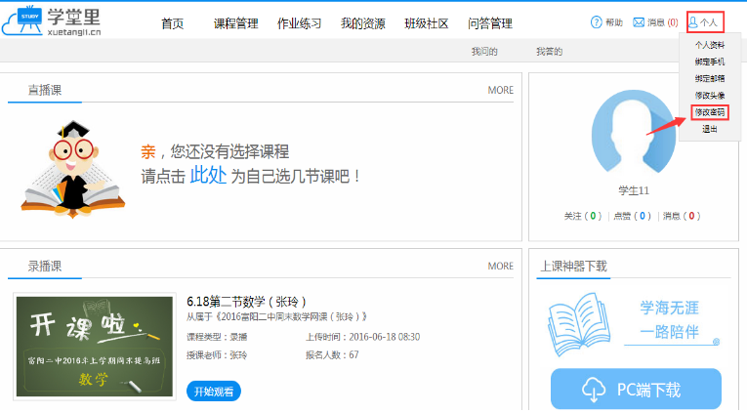Open 帮助 help question-mark icon
The height and width of the screenshot is (413, 747).
[597, 21]
